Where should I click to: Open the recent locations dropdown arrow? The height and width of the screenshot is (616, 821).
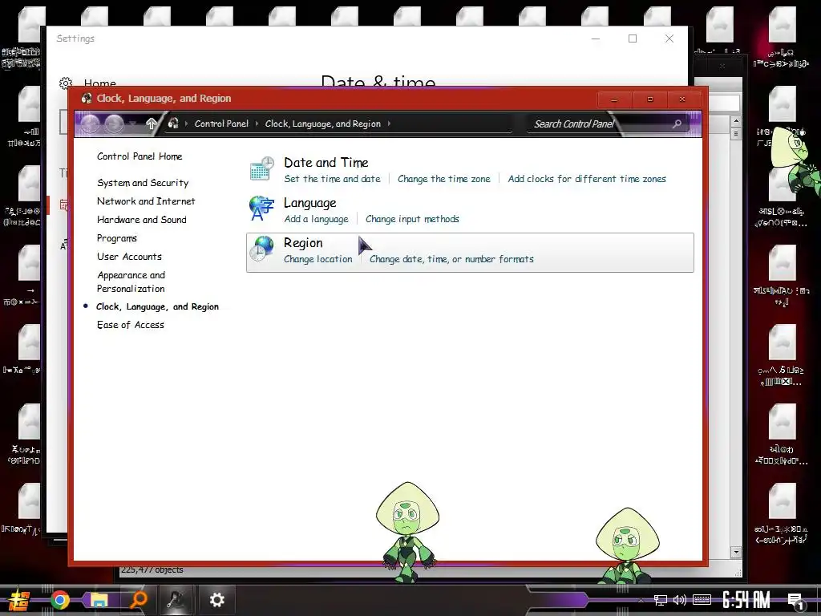click(133, 124)
